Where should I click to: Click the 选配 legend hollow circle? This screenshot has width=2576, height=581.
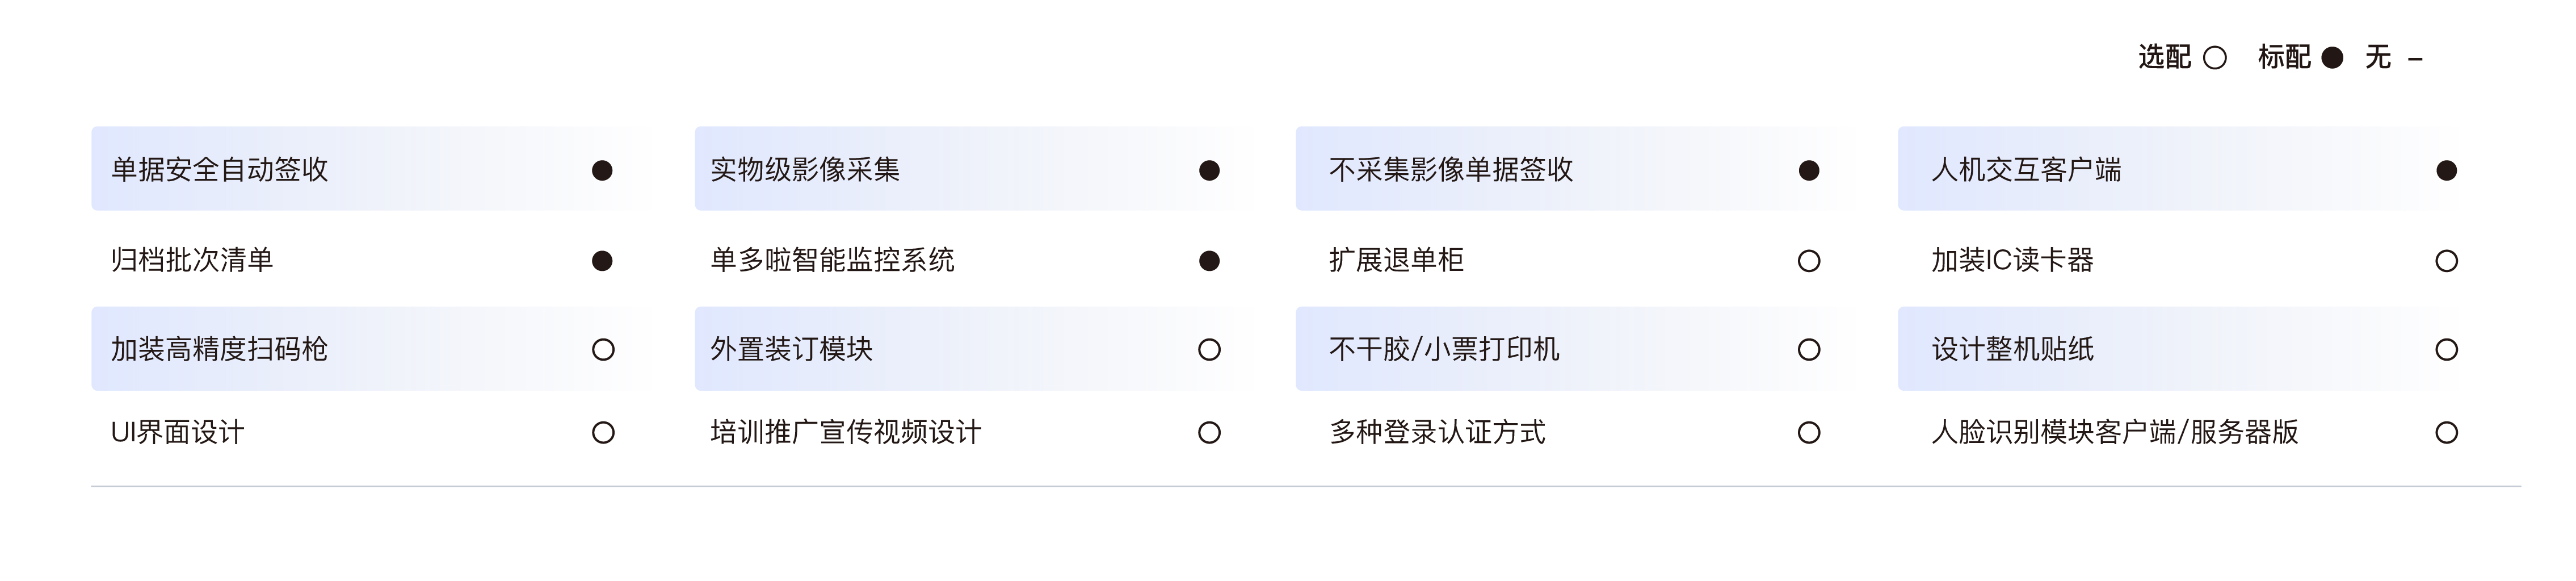point(2215,58)
